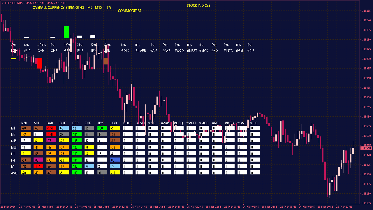Click the white AUD strength dash marker
Screen dimensions: 373x210
coord(27,38)
